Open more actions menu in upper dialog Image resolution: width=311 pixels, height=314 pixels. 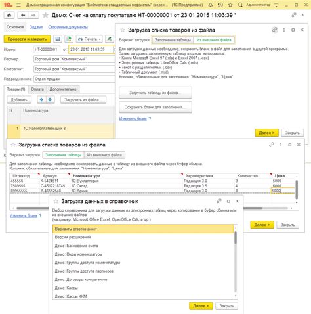(x=284, y=30)
